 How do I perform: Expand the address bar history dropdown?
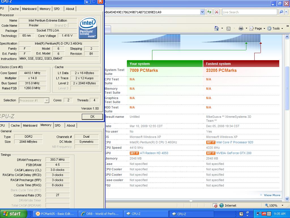coord(202,12)
